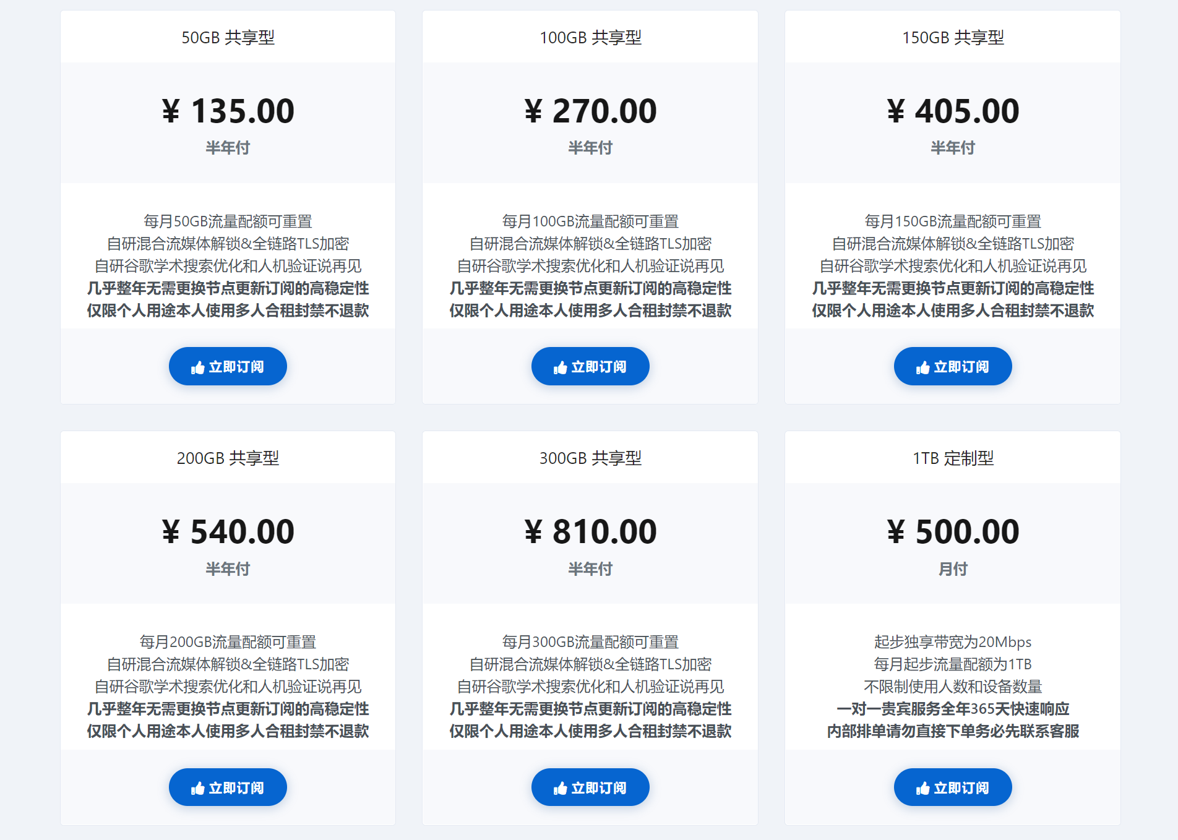Click the 月付 billing label
The width and height of the screenshot is (1178, 840).
coord(953,569)
